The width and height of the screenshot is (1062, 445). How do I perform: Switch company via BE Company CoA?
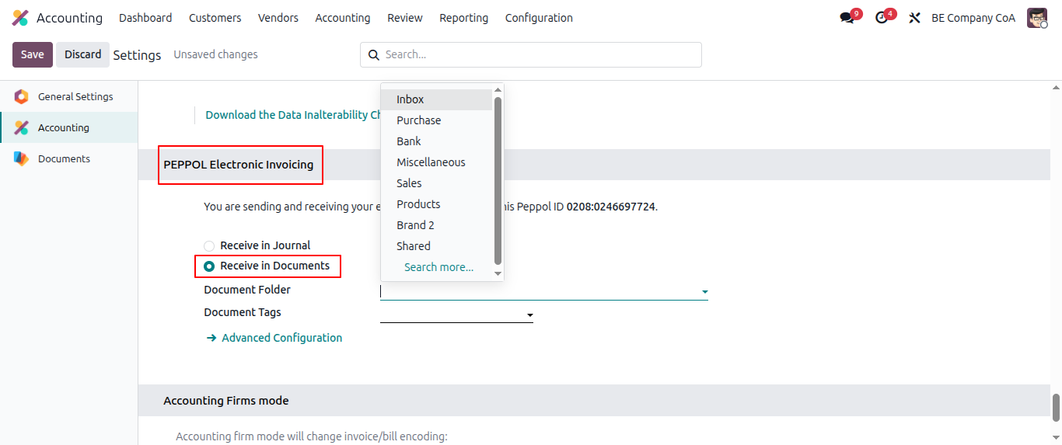point(973,18)
